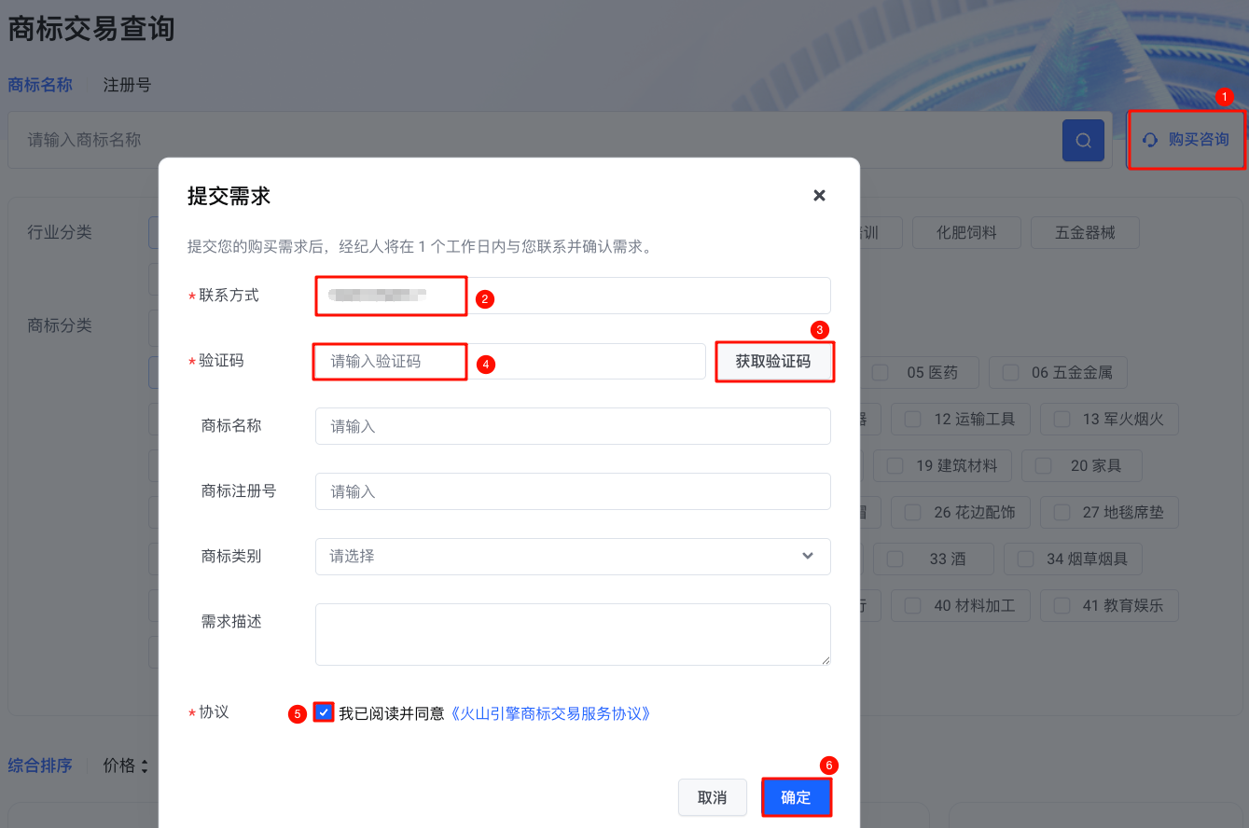Toggle the 价格 sort order

[126, 766]
